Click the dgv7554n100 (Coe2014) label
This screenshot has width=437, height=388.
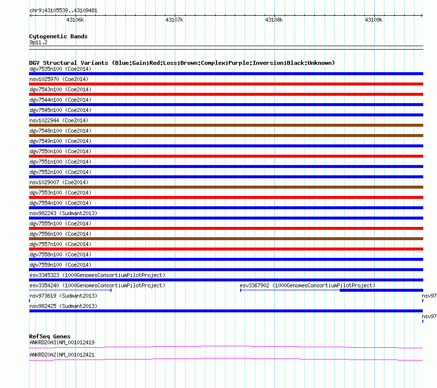pyautogui.click(x=60, y=203)
